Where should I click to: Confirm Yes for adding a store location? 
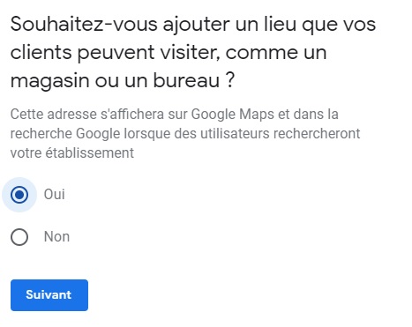coord(19,195)
